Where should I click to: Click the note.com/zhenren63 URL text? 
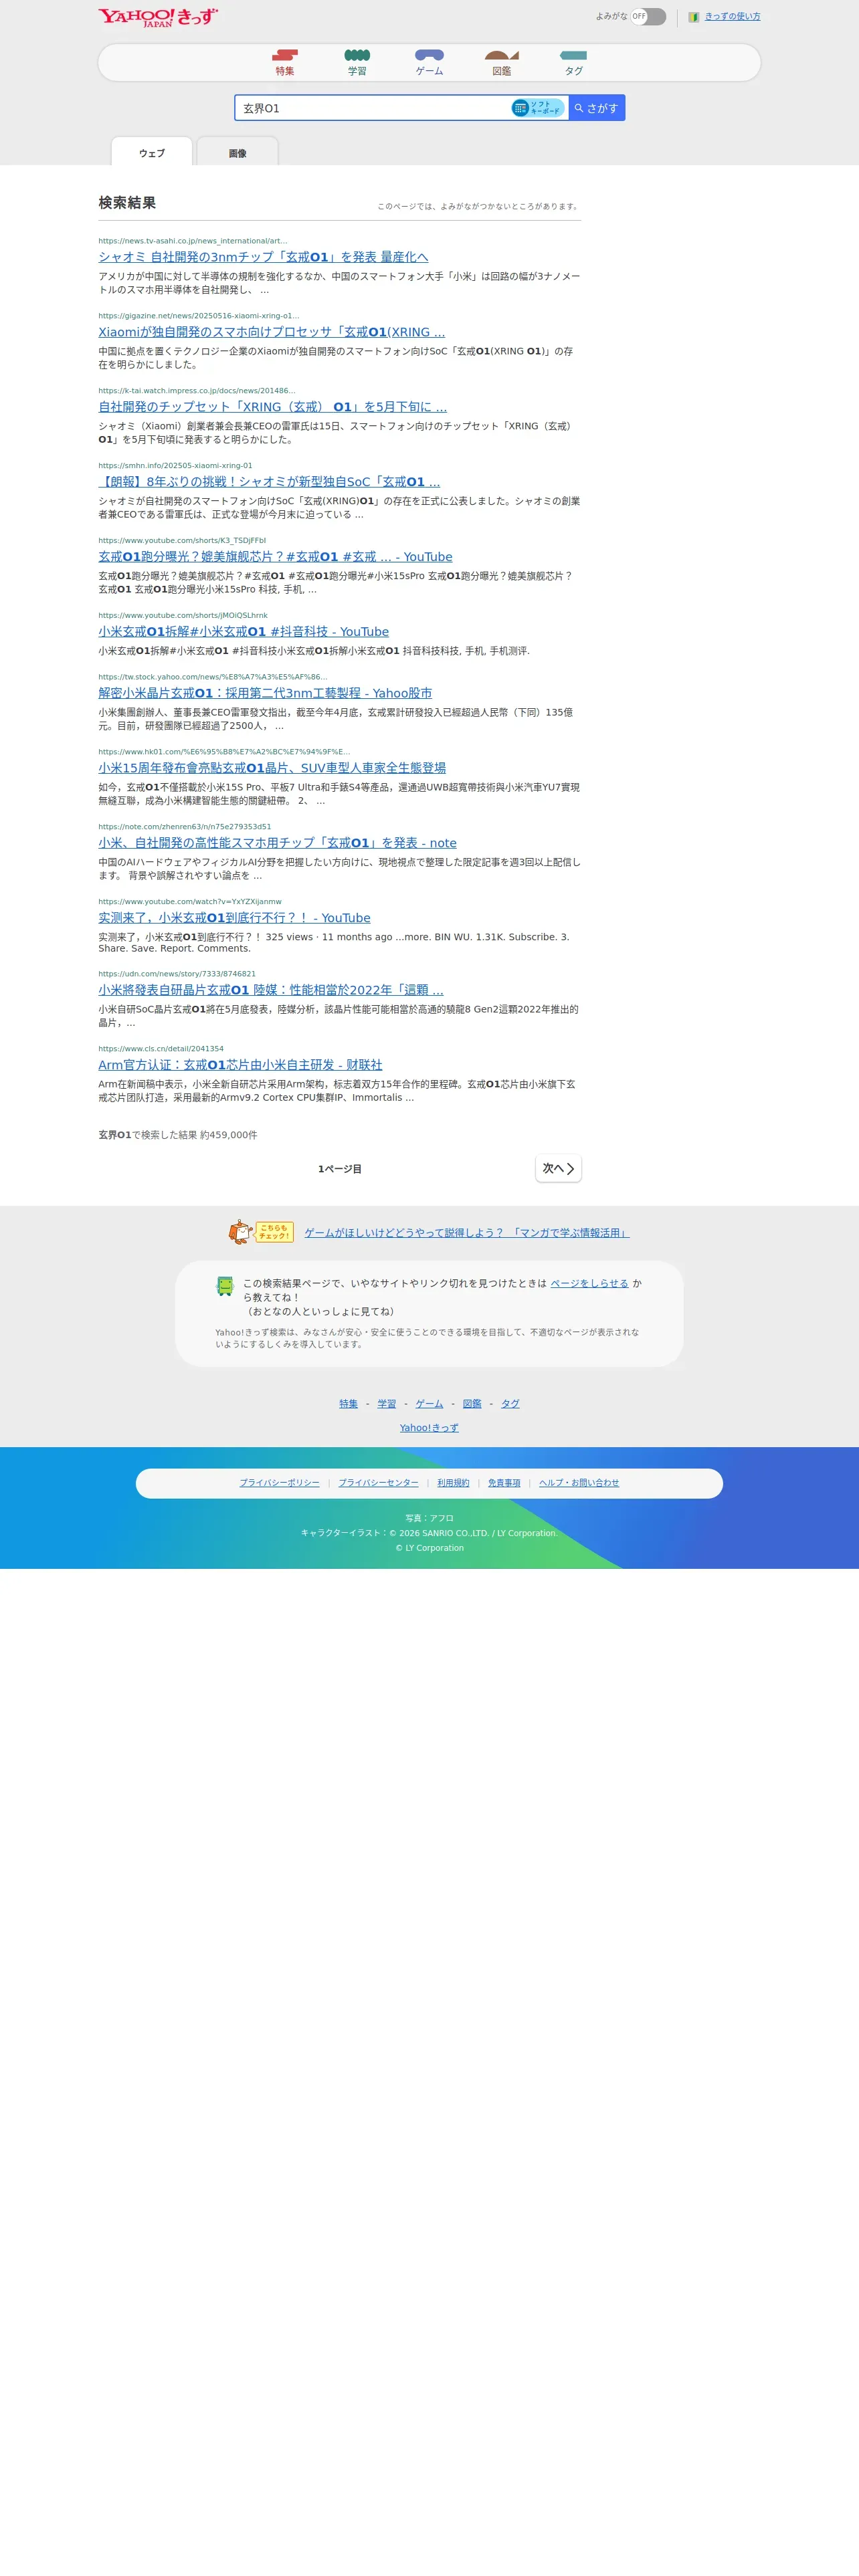tap(185, 827)
